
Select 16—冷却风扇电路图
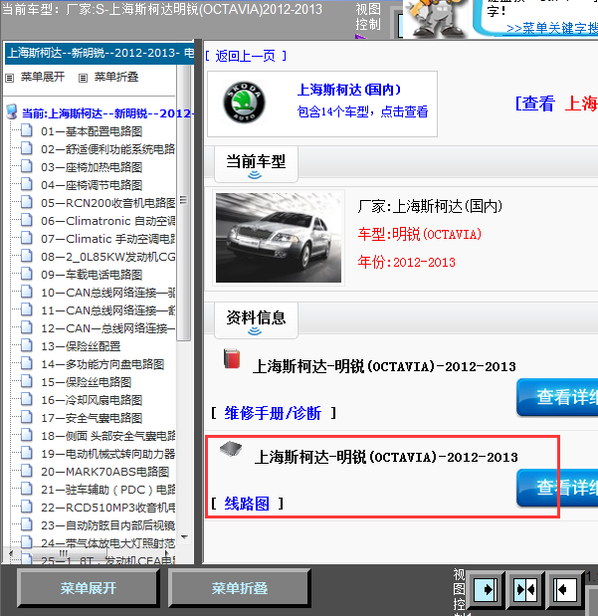pos(92,400)
